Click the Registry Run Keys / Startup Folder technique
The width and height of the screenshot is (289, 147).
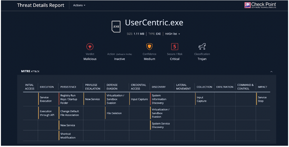69,99
